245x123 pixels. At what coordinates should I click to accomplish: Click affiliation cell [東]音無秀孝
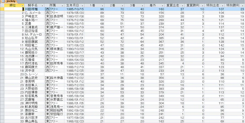(x=54, y=96)
